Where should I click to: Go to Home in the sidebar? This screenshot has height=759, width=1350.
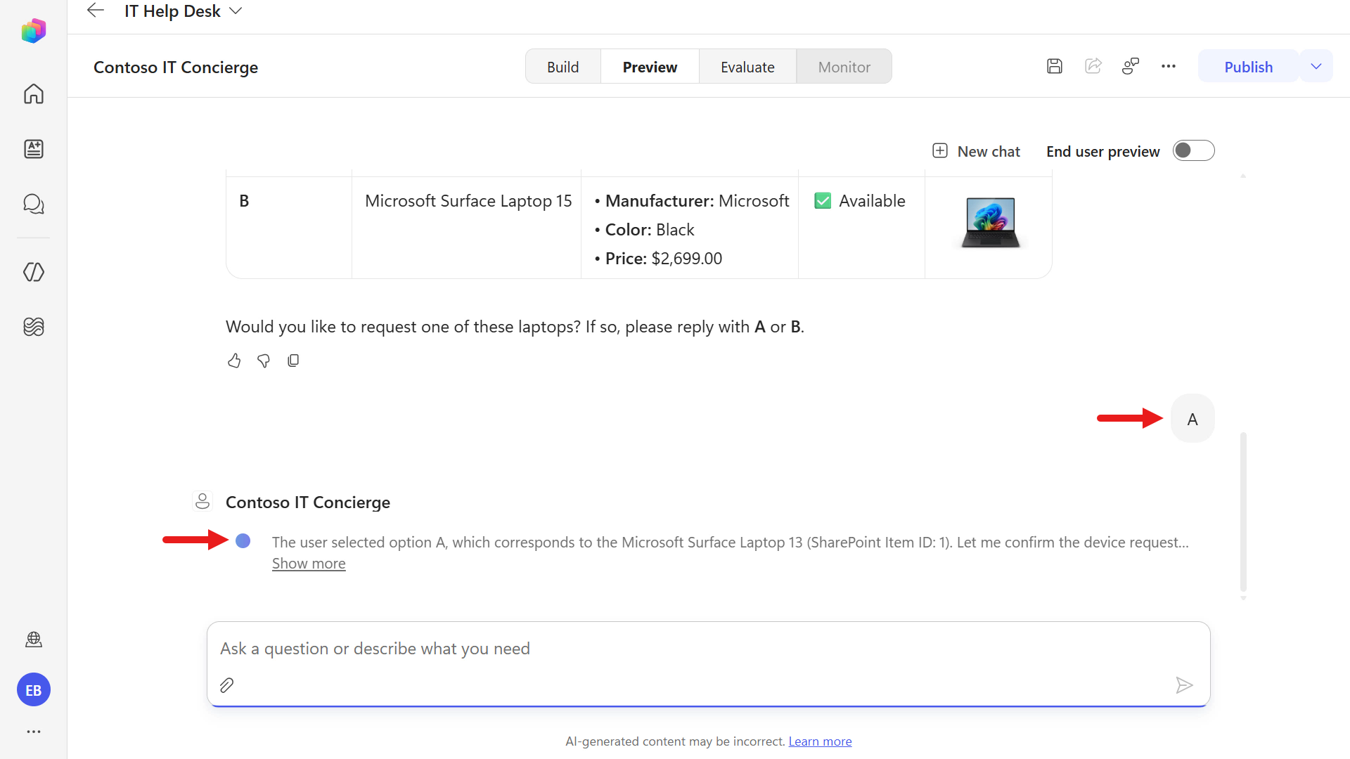coord(33,93)
